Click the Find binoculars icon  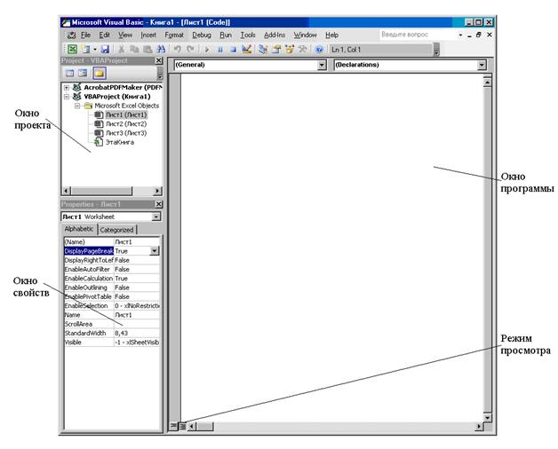161,50
